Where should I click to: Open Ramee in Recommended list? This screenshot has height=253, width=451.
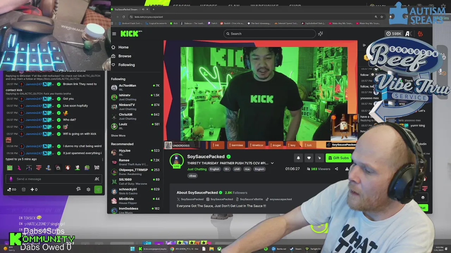135,162
